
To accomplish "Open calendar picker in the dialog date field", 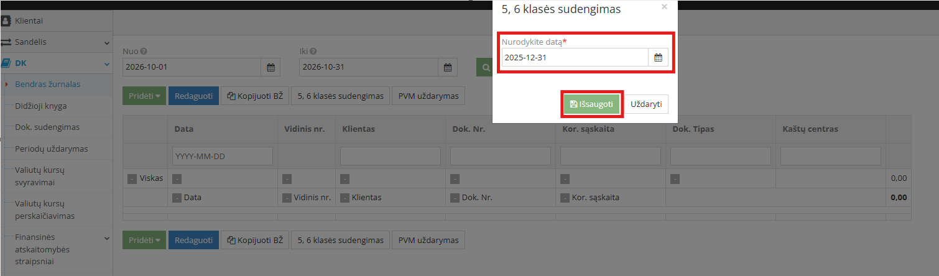I will point(658,58).
